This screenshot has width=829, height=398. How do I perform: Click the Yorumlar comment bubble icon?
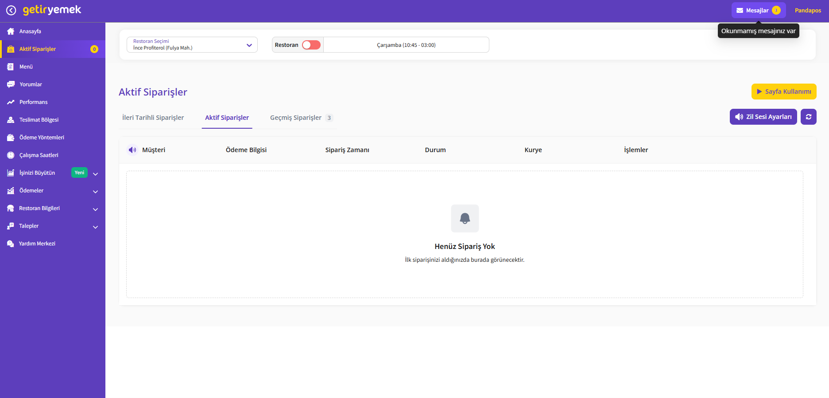11,84
